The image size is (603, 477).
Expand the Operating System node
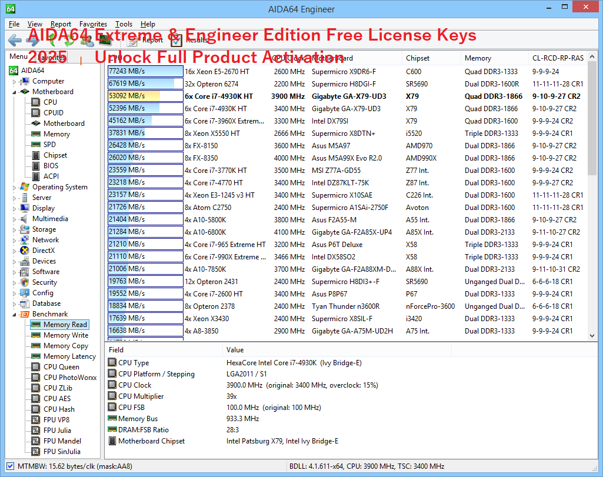[14, 187]
